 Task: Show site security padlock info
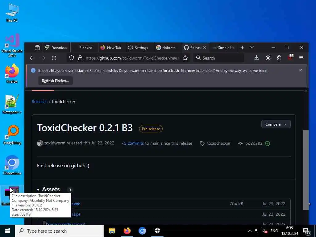coord(80,58)
